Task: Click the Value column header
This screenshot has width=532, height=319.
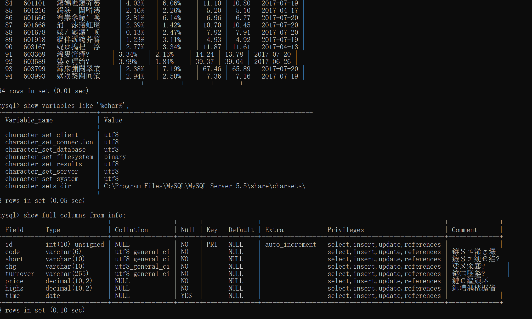Action: [x=113, y=120]
